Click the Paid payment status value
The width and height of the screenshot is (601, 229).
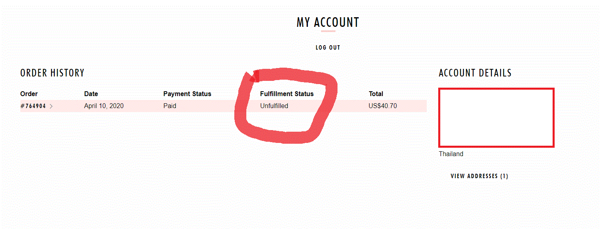point(170,106)
